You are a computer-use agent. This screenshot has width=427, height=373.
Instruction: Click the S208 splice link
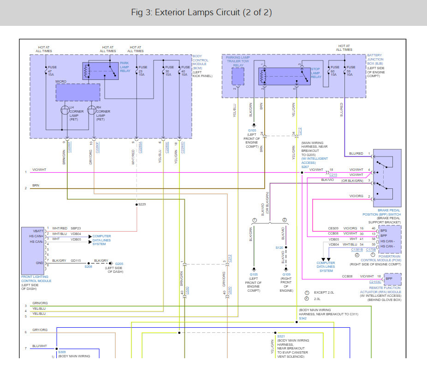pyautogui.click(x=88, y=267)
